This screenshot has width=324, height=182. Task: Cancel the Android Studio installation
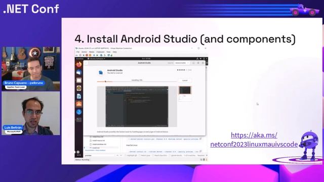[185, 80]
